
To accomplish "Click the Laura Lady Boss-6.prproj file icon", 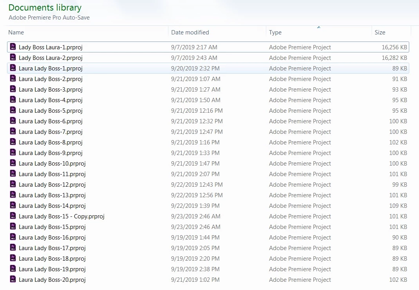I will tap(13, 121).
